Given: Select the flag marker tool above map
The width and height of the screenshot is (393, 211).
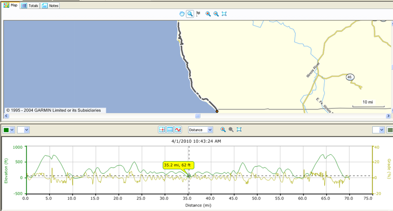Looking at the screenshot, I should click(198, 14).
